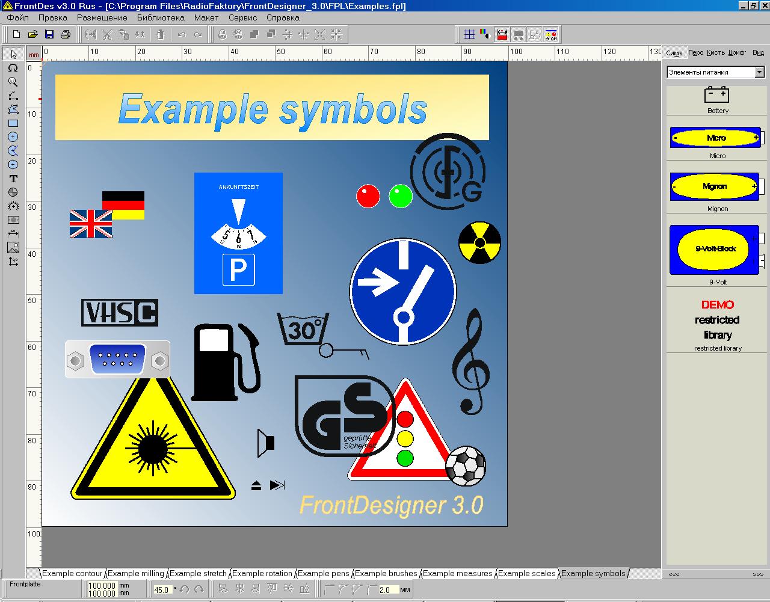Click the soccer ball symbol on canvas
The height and width of the screenshot is (602, 770).
tap(466, 465)
